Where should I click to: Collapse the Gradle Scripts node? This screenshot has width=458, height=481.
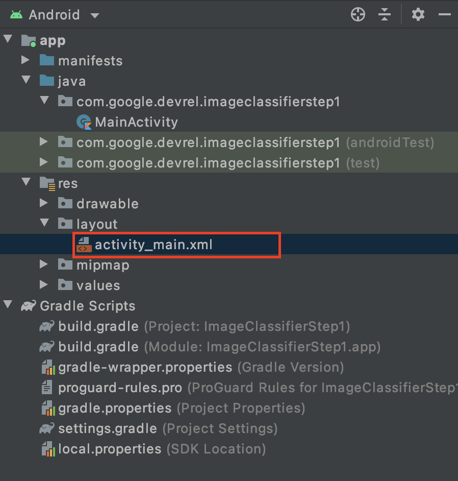(8, 306)
